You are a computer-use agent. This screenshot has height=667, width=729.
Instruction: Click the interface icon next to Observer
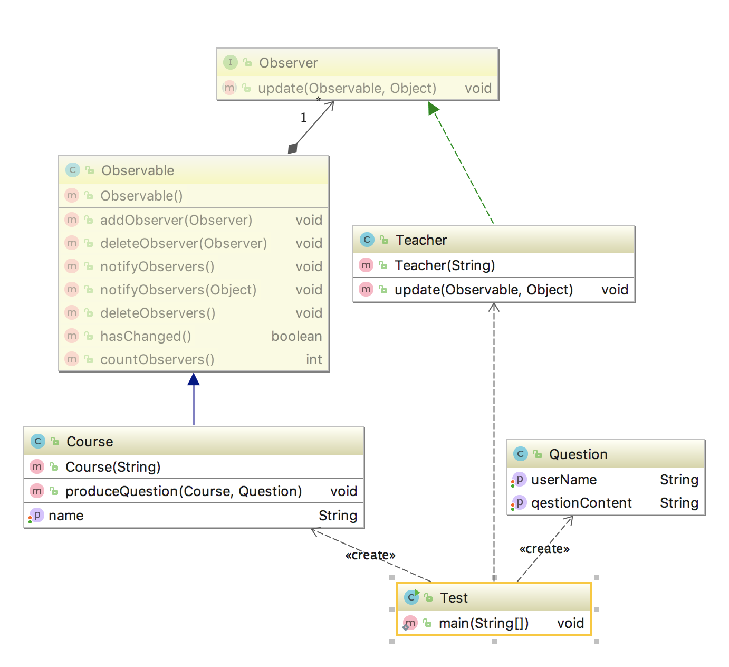click(231, 62)
